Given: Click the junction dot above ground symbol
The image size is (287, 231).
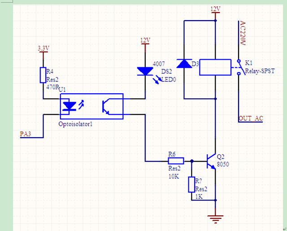Looking at the screenshot, I should [215, 200].
